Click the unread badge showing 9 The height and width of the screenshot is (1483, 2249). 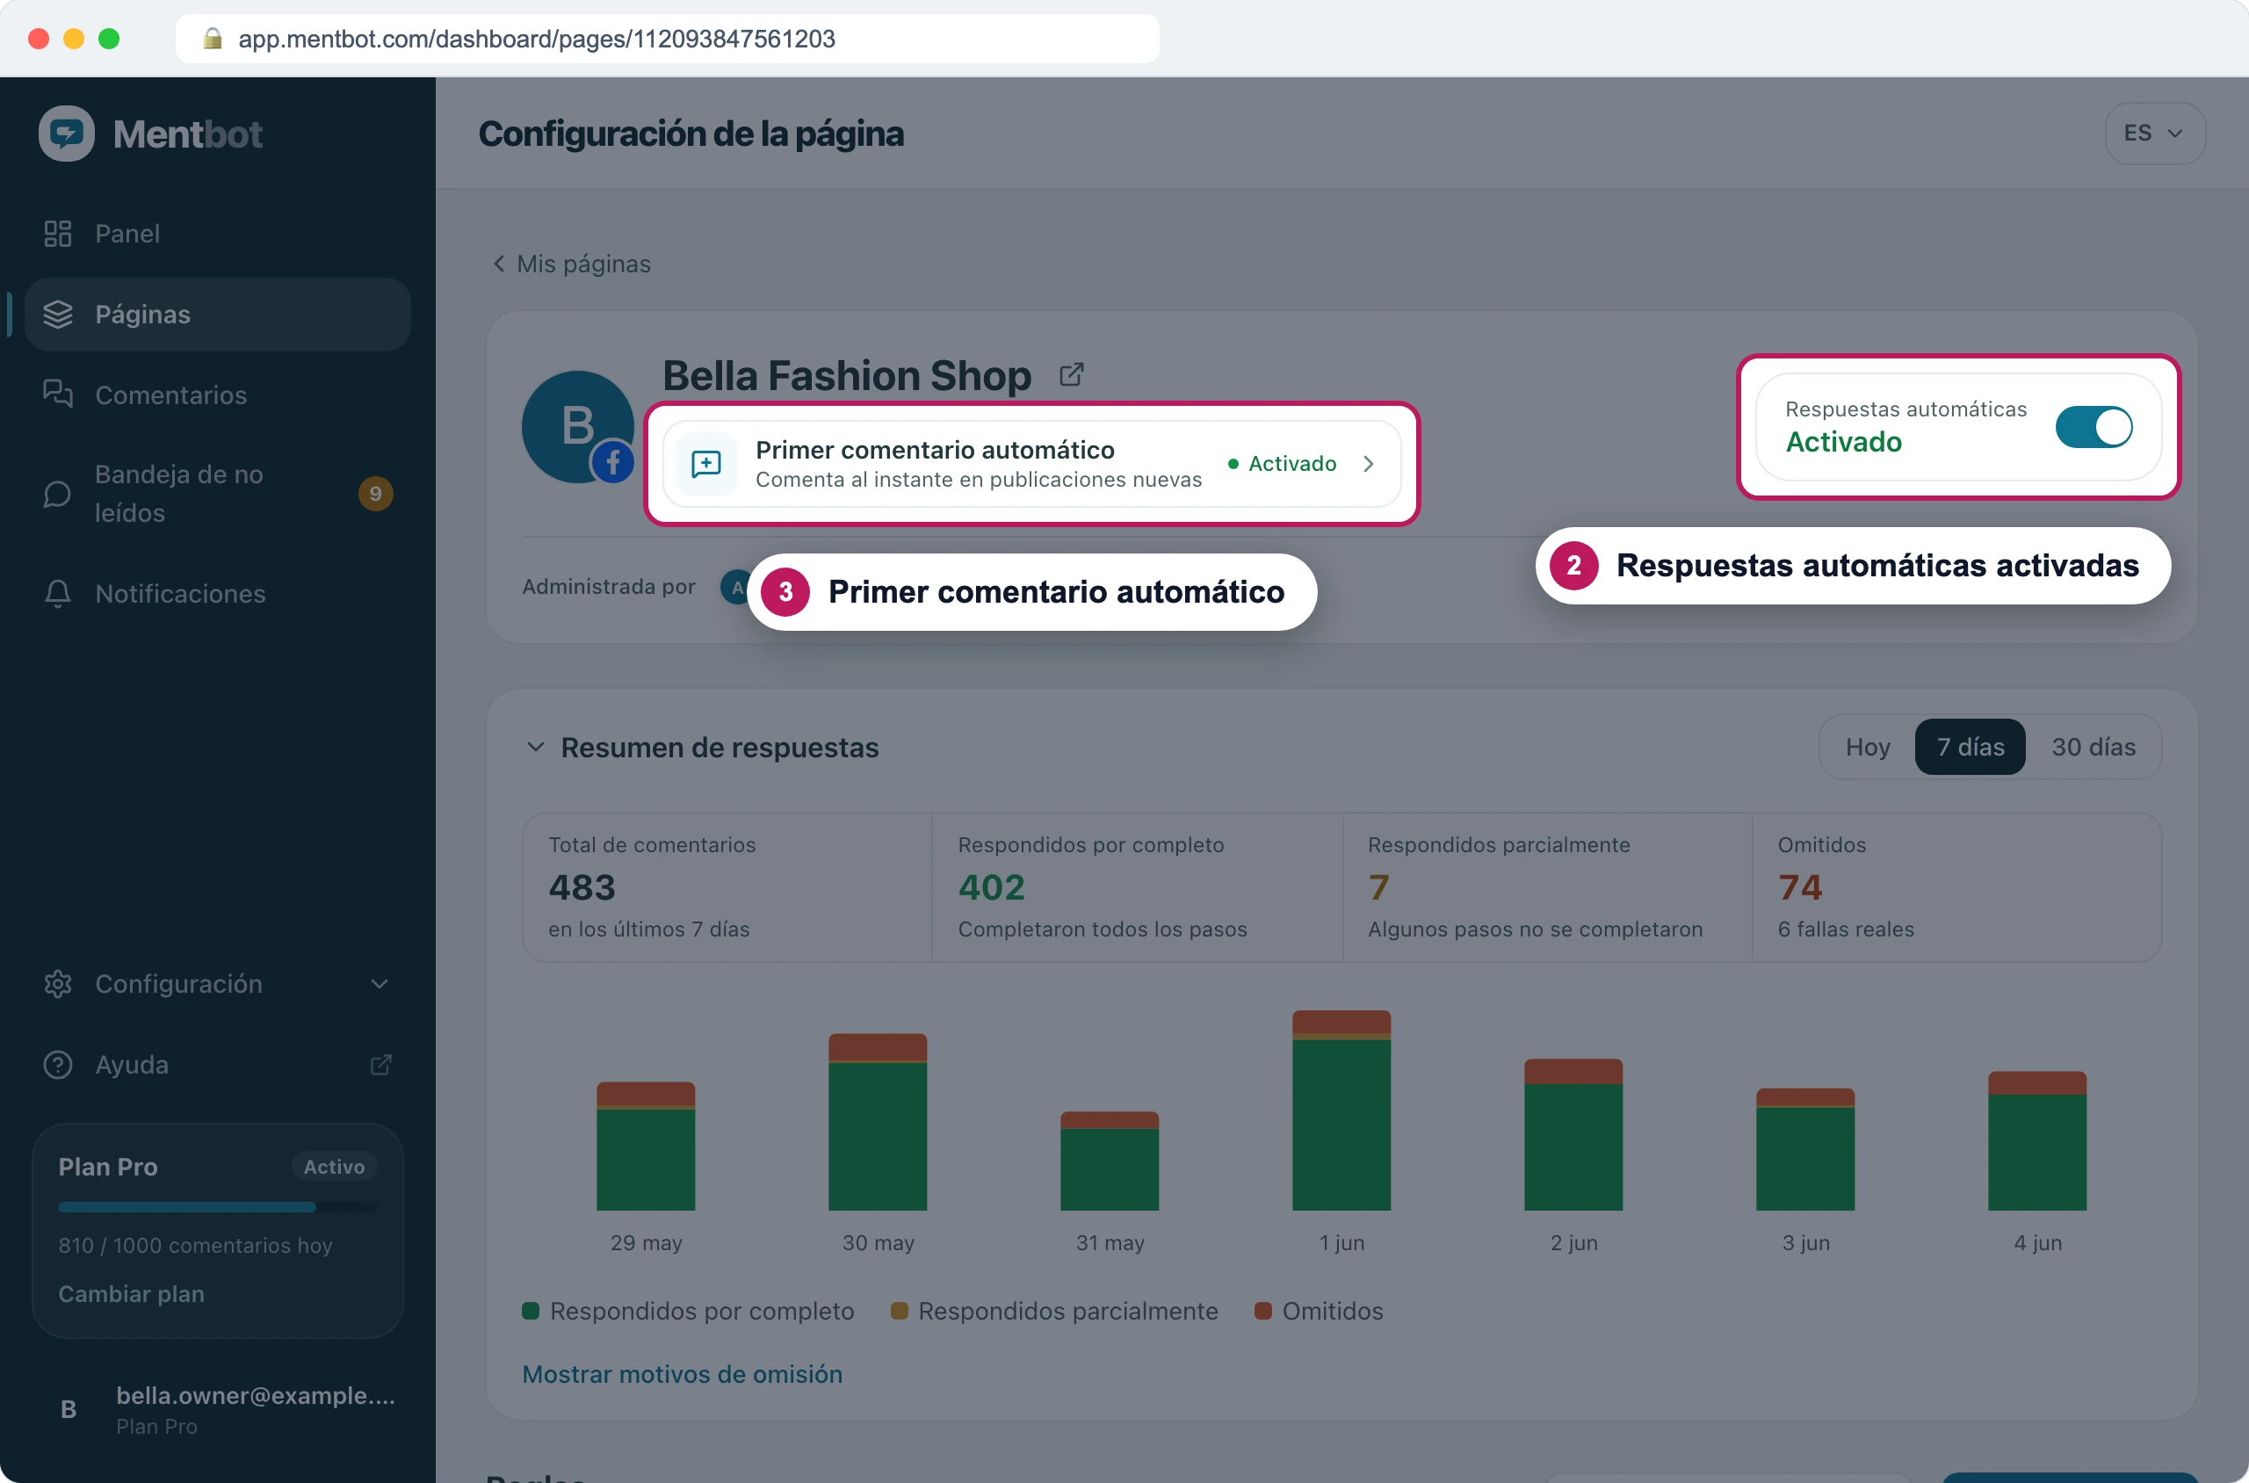[x=375, y=494]
